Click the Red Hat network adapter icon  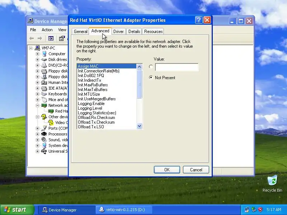[x=51, y=111]
